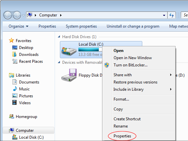
Task: Click the Local Disk (C:) drive icon
Action: (69, 51)
